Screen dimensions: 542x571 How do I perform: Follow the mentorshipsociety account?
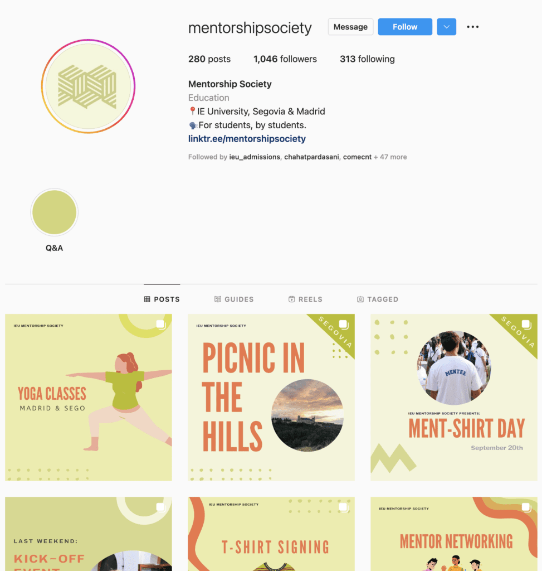tap(405, 27)
